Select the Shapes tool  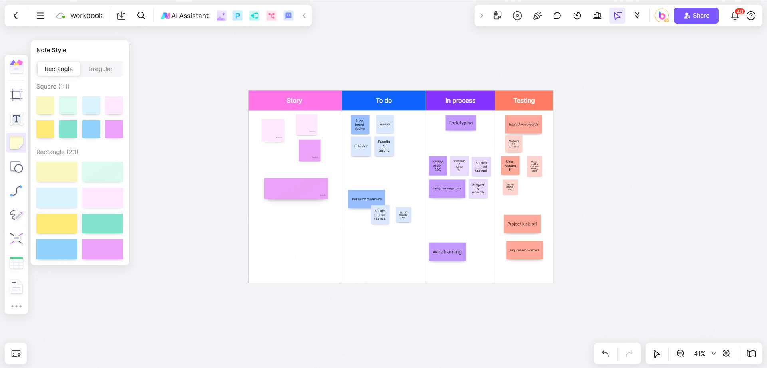pyautogui.click(x=16, y=168)
